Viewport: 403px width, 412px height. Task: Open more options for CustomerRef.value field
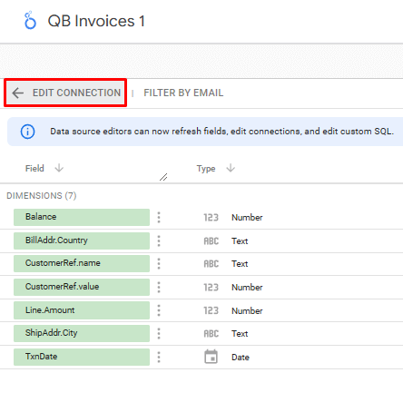(159, 288)
